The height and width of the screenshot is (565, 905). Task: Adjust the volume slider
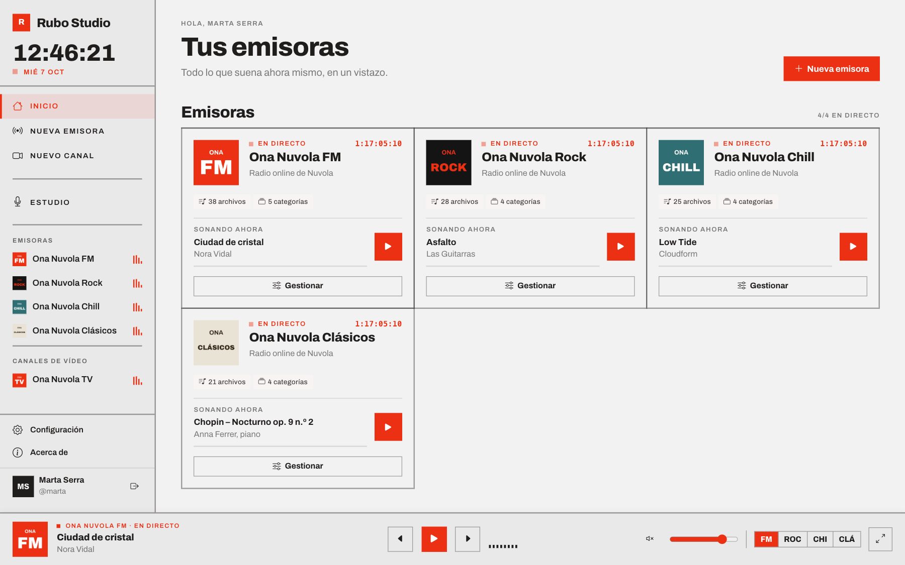704,539
